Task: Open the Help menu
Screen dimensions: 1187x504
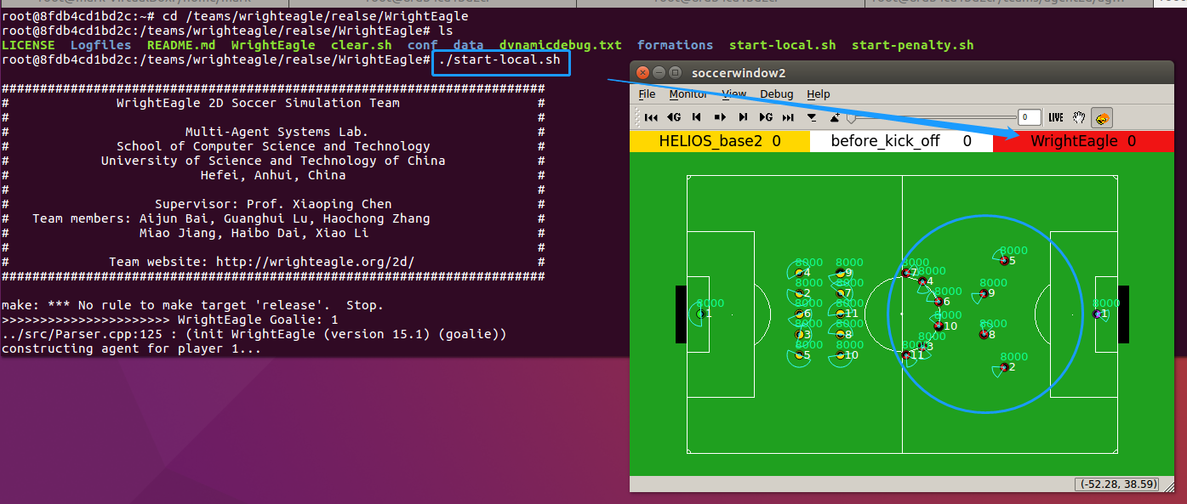Action: pos(819,93)
